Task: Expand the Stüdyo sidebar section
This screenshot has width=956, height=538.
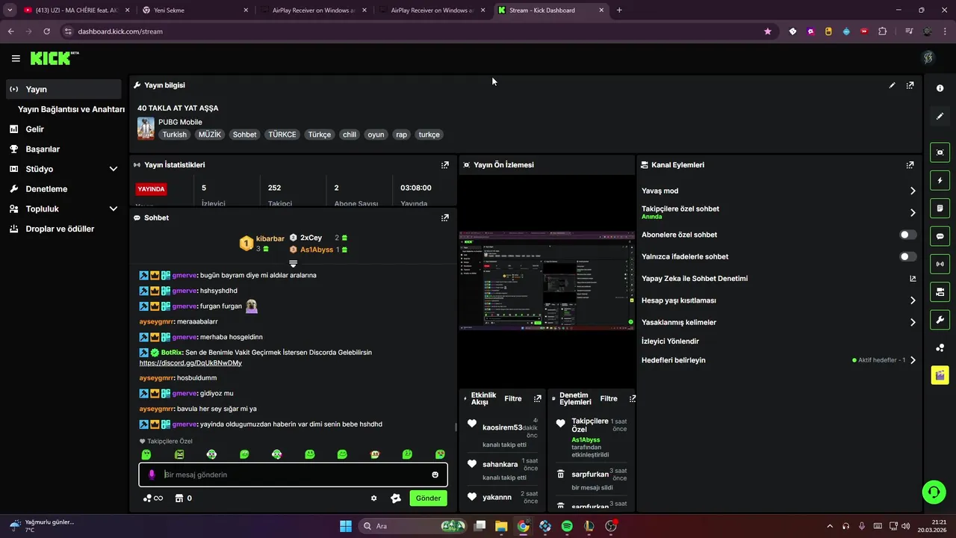Action: coord(114,169)
